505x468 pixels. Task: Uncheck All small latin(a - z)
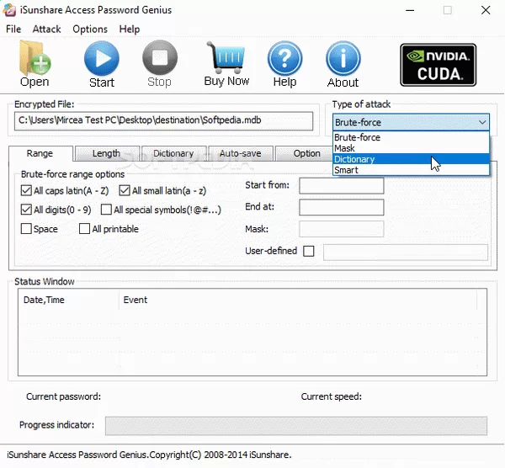point(125,190)
